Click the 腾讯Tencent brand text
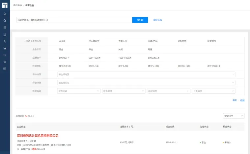This screenshot has width=250, height=154. click(39, 149)
